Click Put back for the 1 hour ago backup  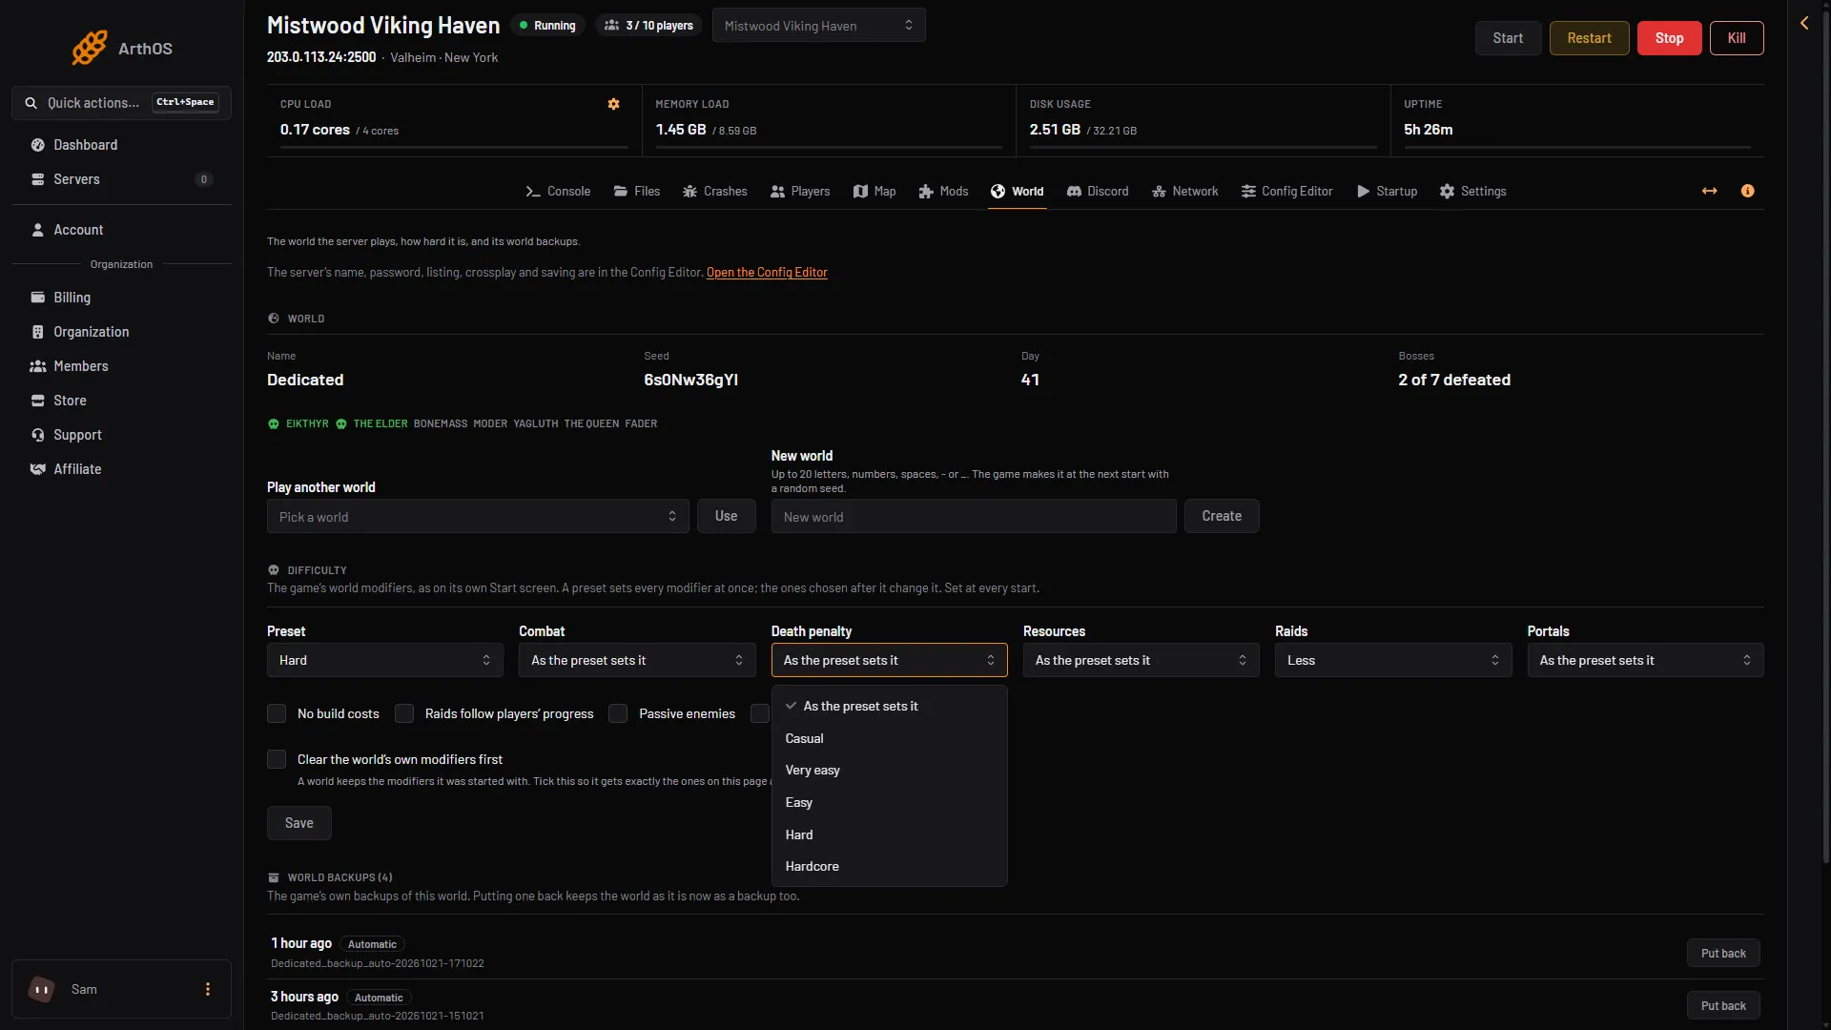coord(1723,953)
